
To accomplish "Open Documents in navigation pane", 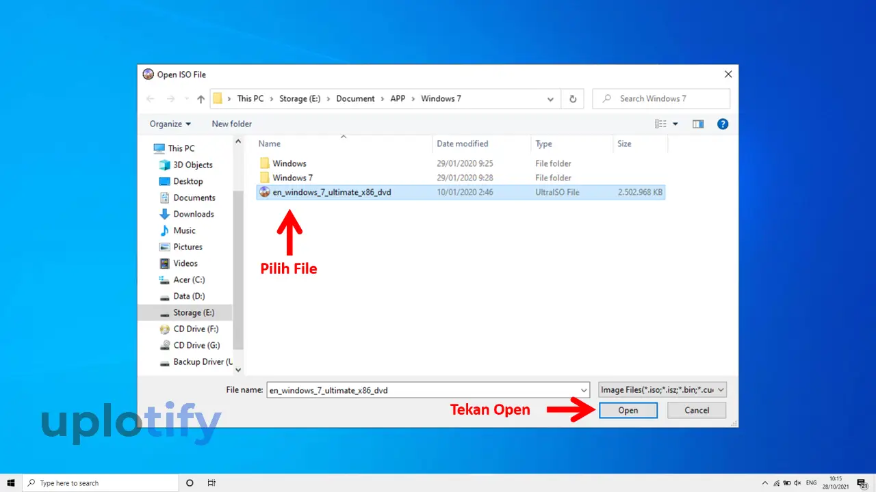I will pos(194,197).
